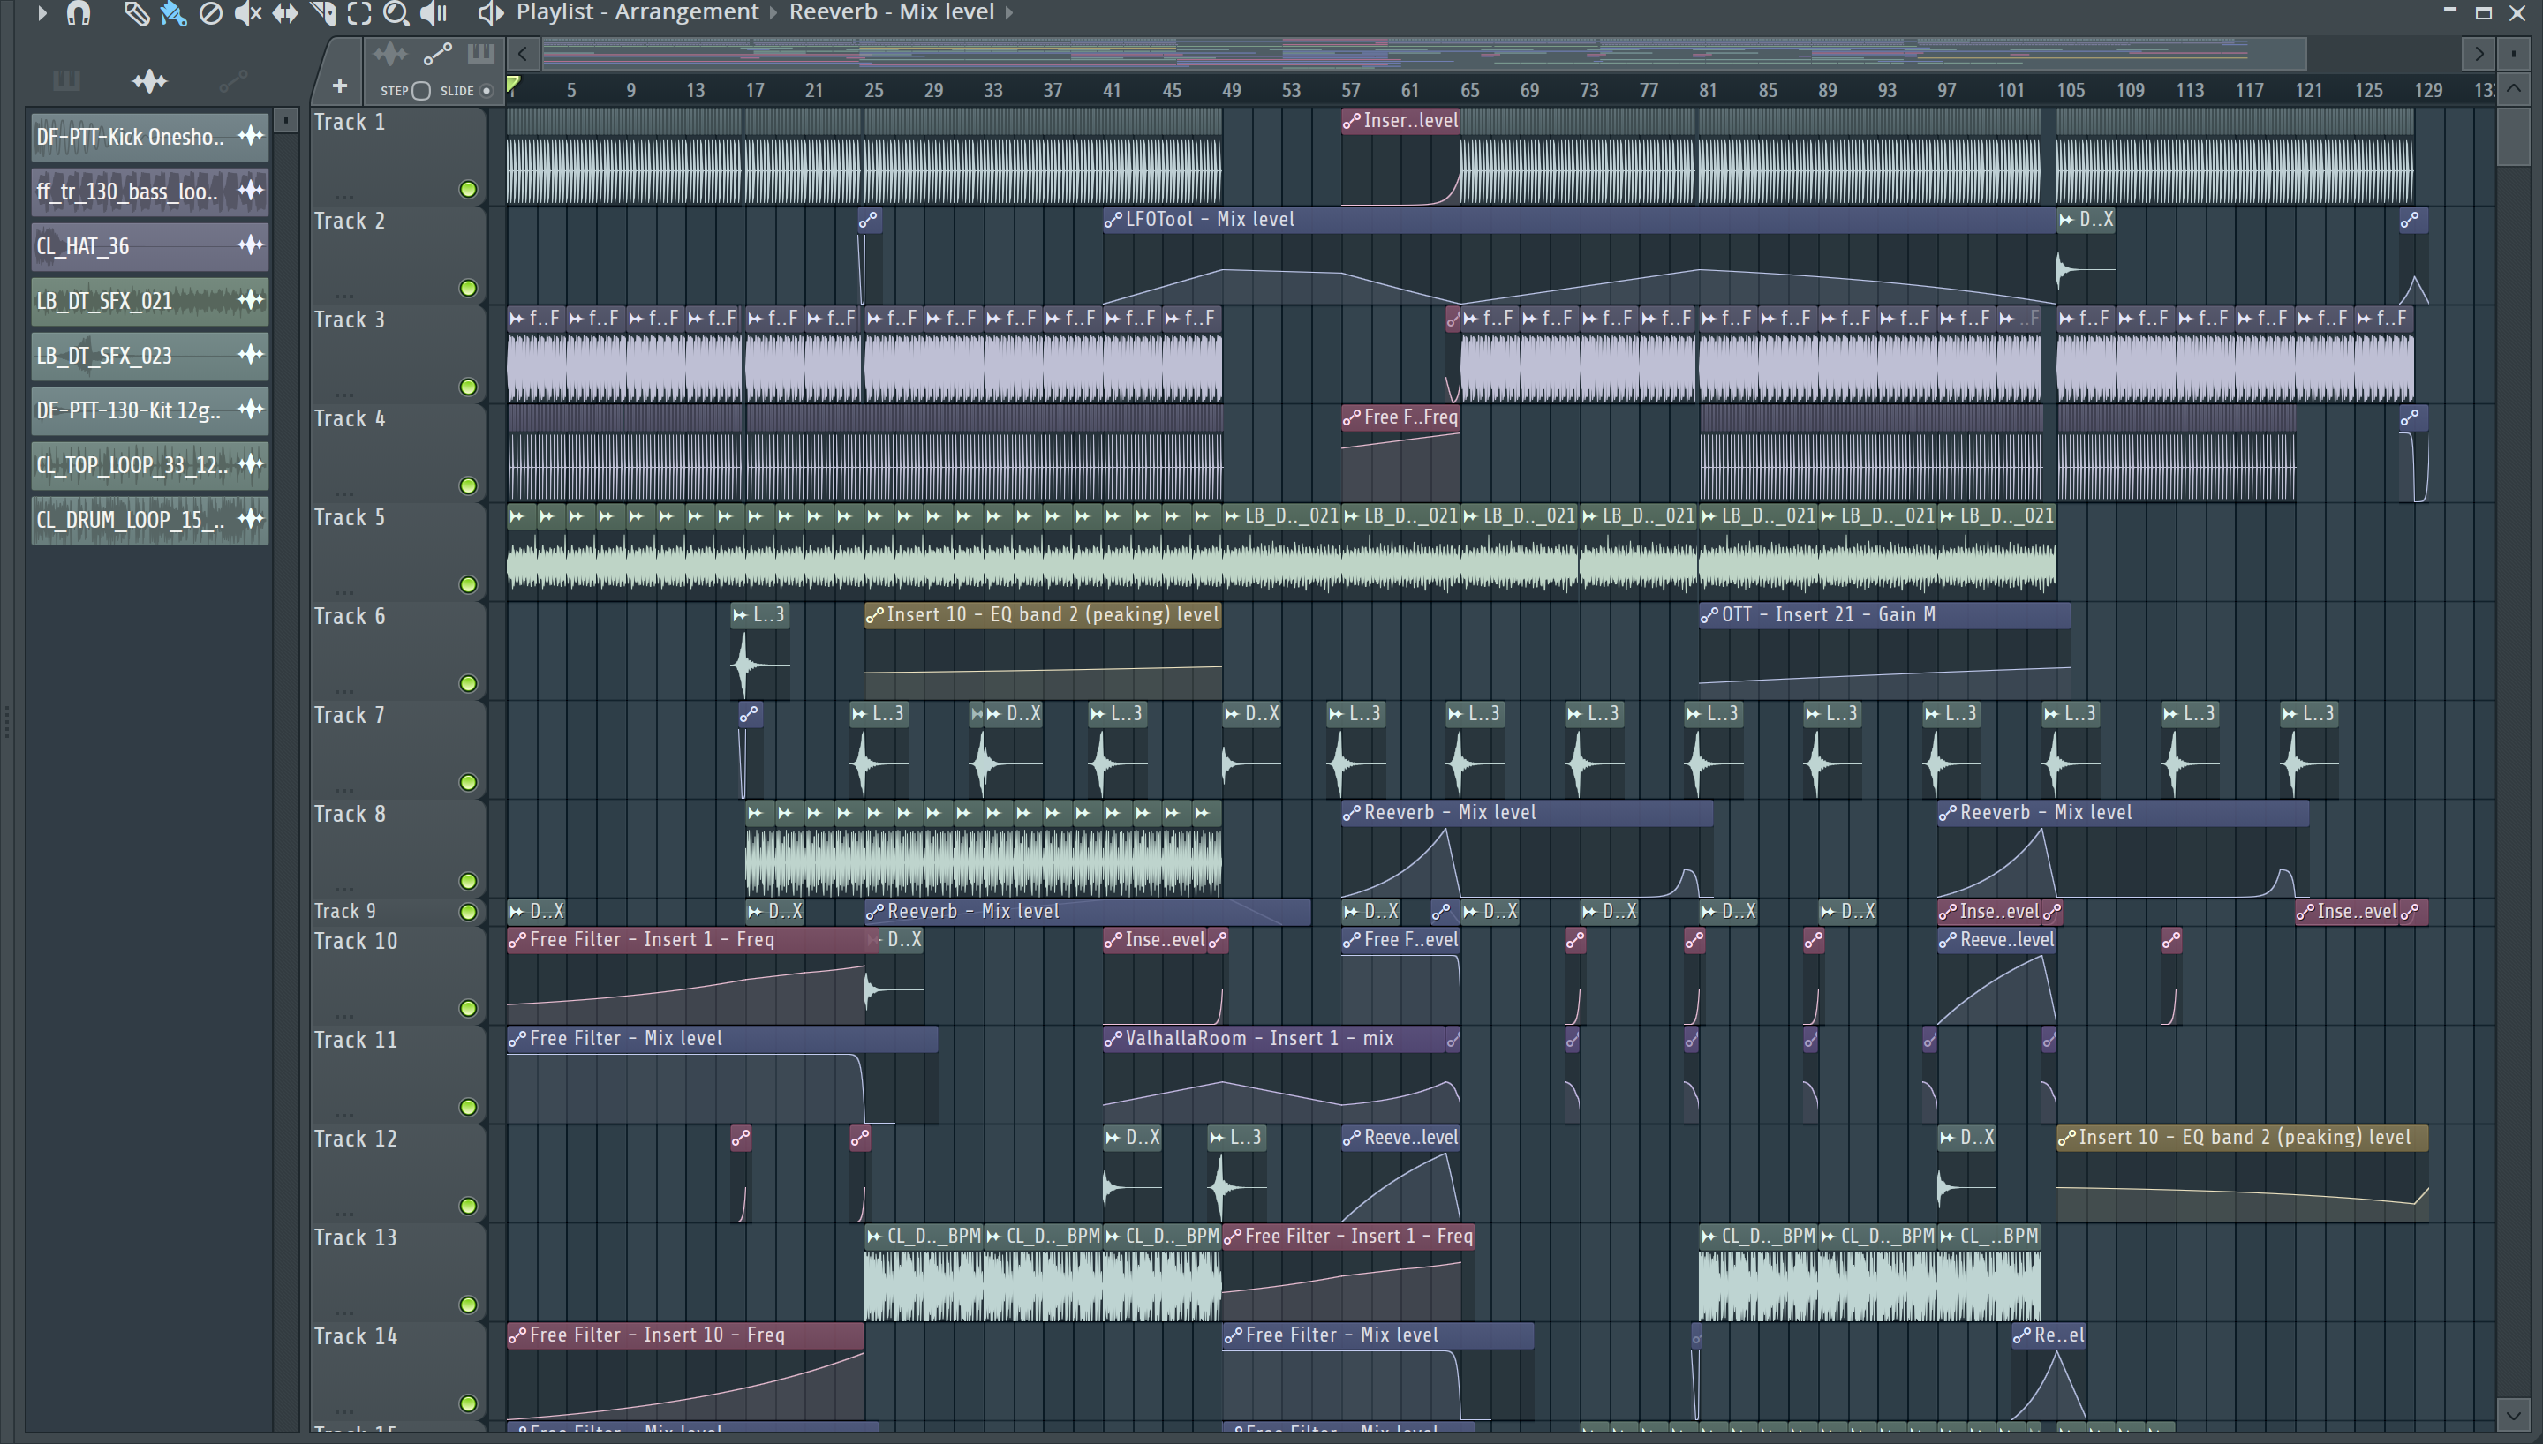
Task: Click the Reeverb - Mix level breadcrumb
Action: pyautogui.click(x=891, y=11)
